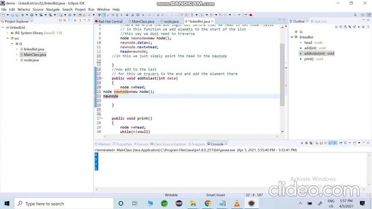Open Display Selected Console dropdown
This screenshot has width=372, height=209.
pos(350,143)
